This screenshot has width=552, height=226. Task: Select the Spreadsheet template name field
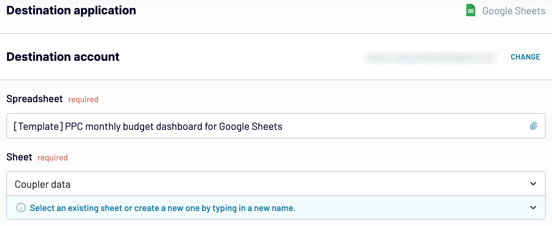pyautogui.click(x=276, y=126)
